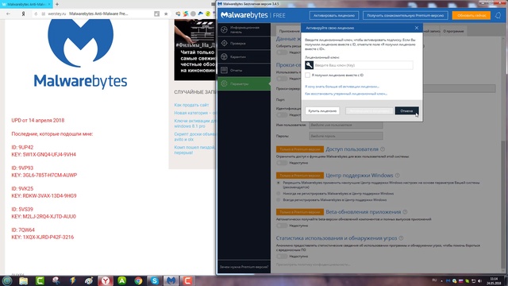Open Malwarebytes from the taskbar

[171, 280]
